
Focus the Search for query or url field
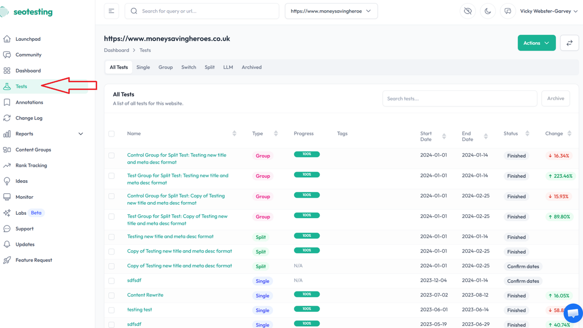pyautogui.click(x=202, y=11)
